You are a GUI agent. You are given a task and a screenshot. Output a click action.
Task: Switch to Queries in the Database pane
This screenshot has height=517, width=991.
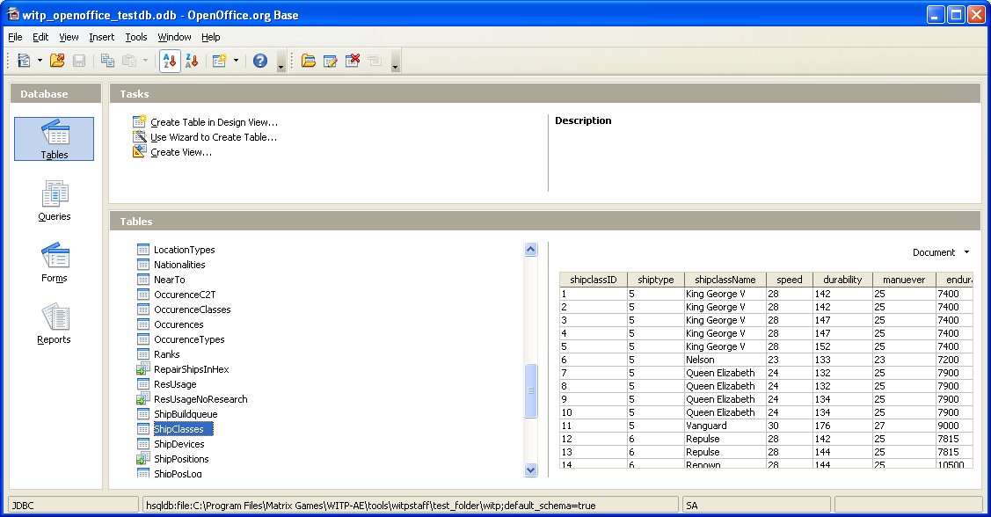pyautogui.click(x=55, y=201)
